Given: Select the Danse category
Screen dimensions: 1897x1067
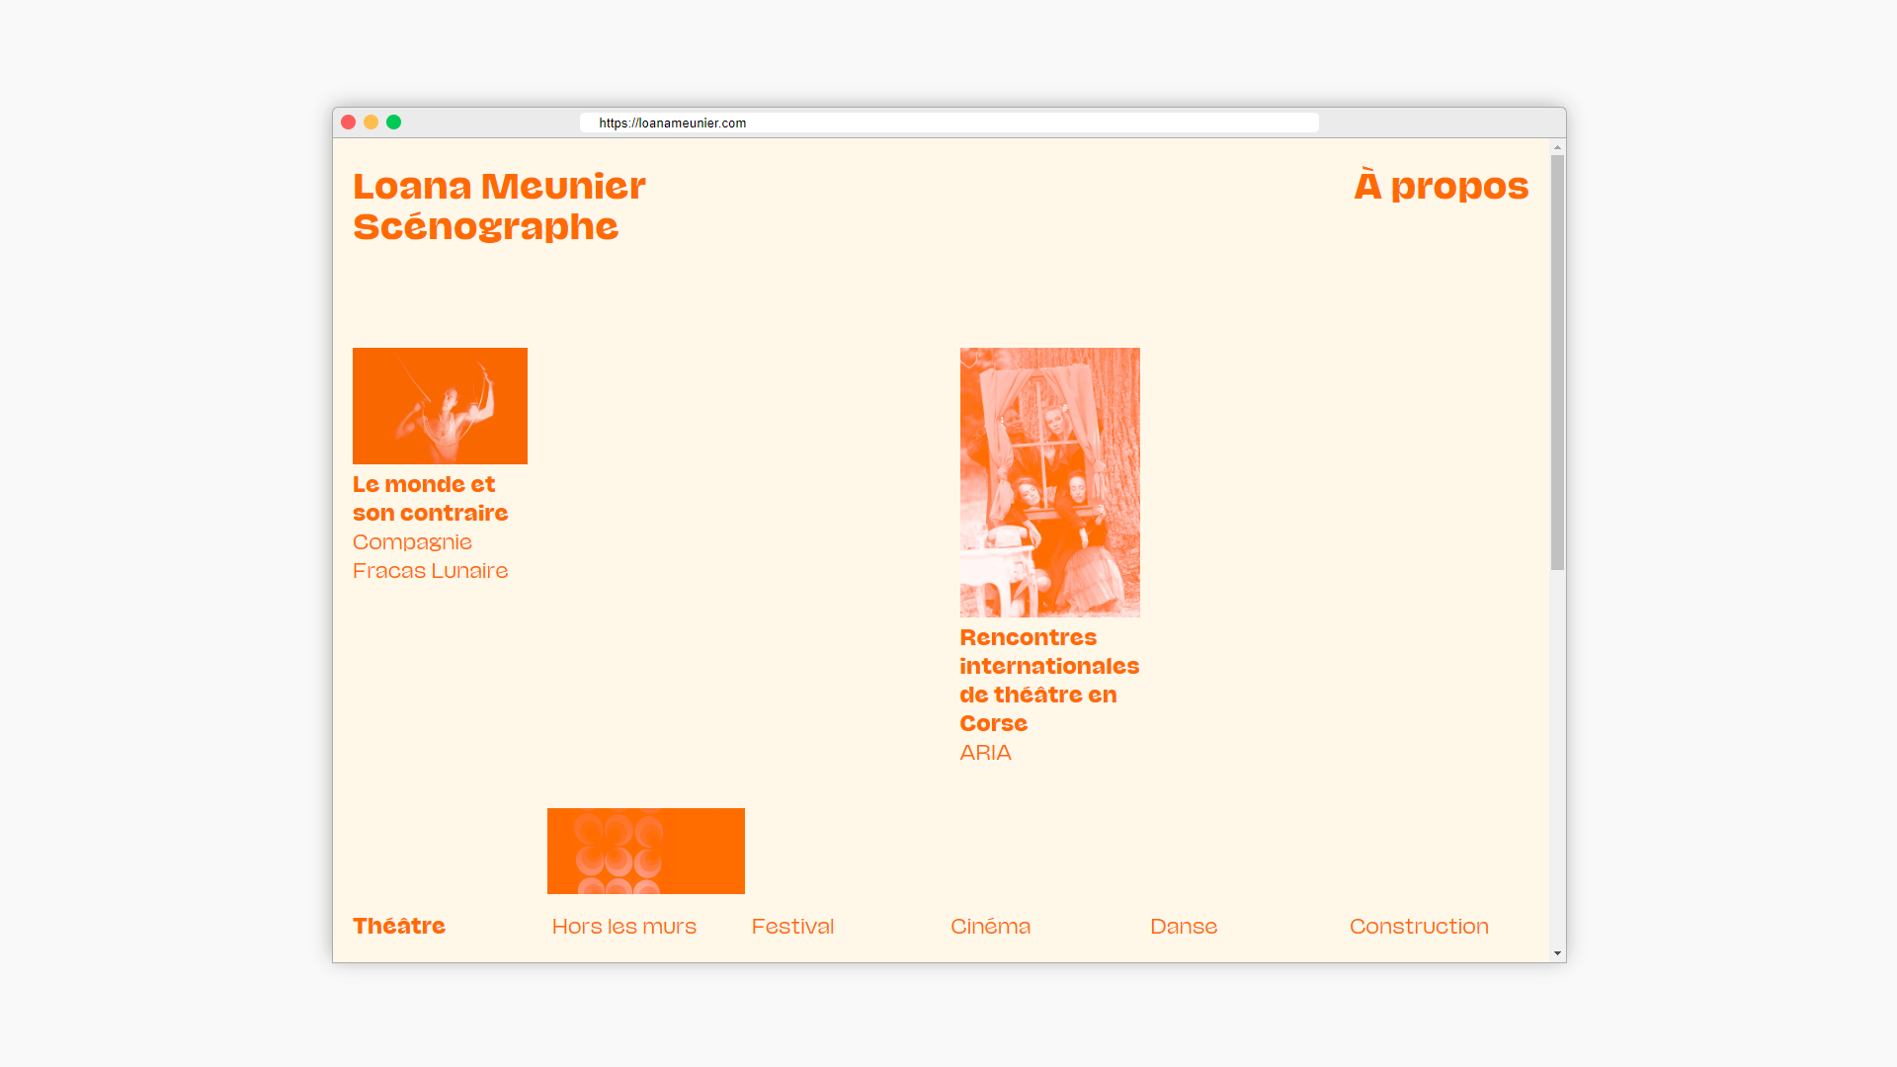Looking at the screenshot, I should [1183, 926].
